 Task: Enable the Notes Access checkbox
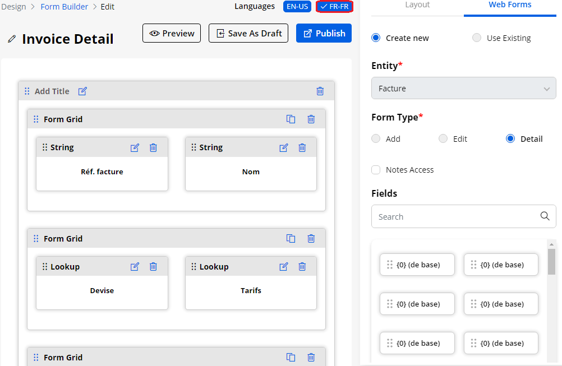point(376,170)
